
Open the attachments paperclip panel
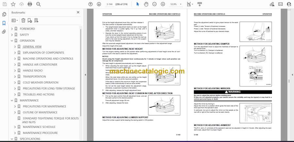[4, 32]
